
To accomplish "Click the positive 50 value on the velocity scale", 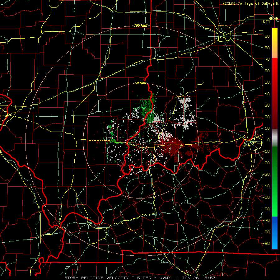I will pyautogui.click(x=267, y=82).
